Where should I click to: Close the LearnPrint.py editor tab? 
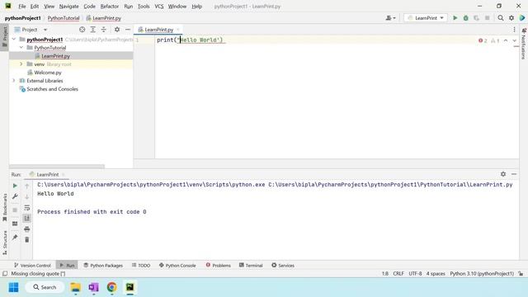coord(178,30)
